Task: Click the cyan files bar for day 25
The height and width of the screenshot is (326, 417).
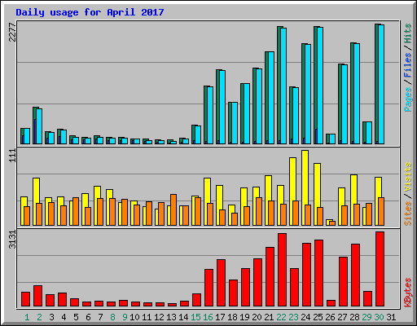Action: pos(320,86)
